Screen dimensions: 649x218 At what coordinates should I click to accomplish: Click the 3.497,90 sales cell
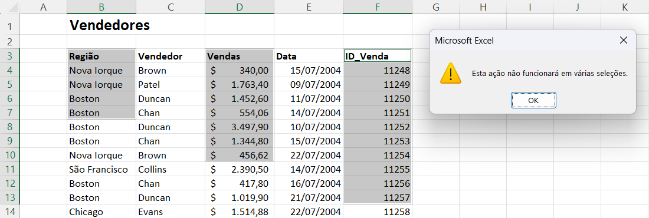pos(240,127)
